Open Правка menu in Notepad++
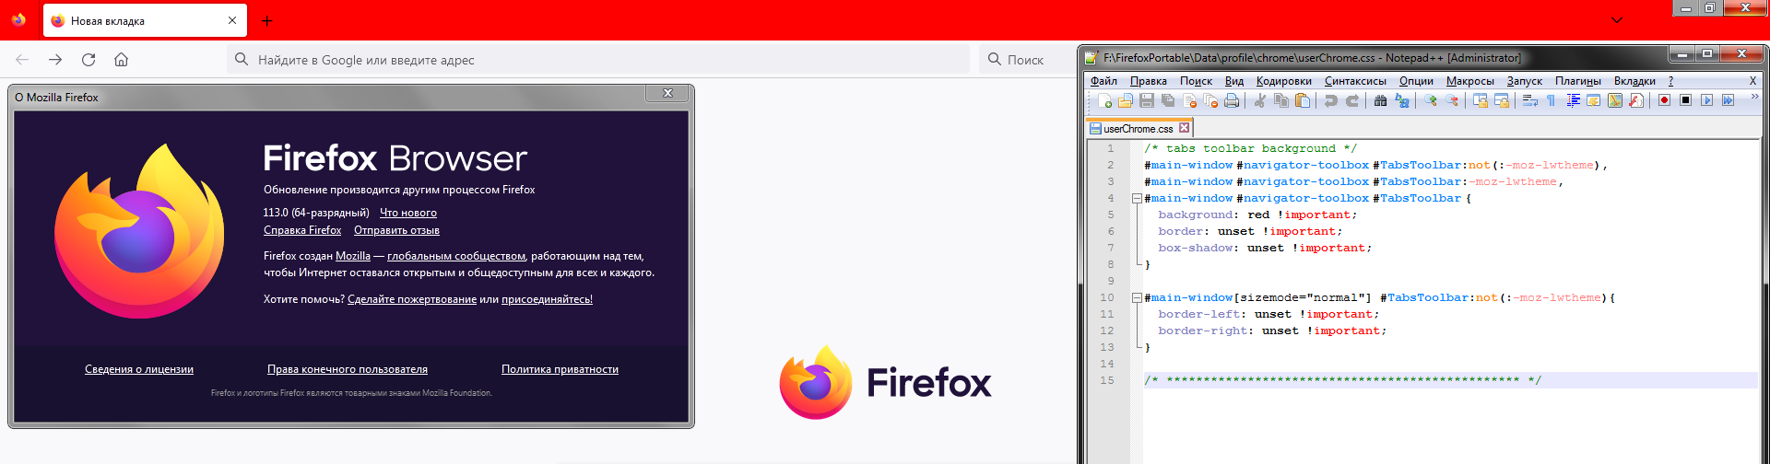1770x464 pixels. pos(1148,81)
